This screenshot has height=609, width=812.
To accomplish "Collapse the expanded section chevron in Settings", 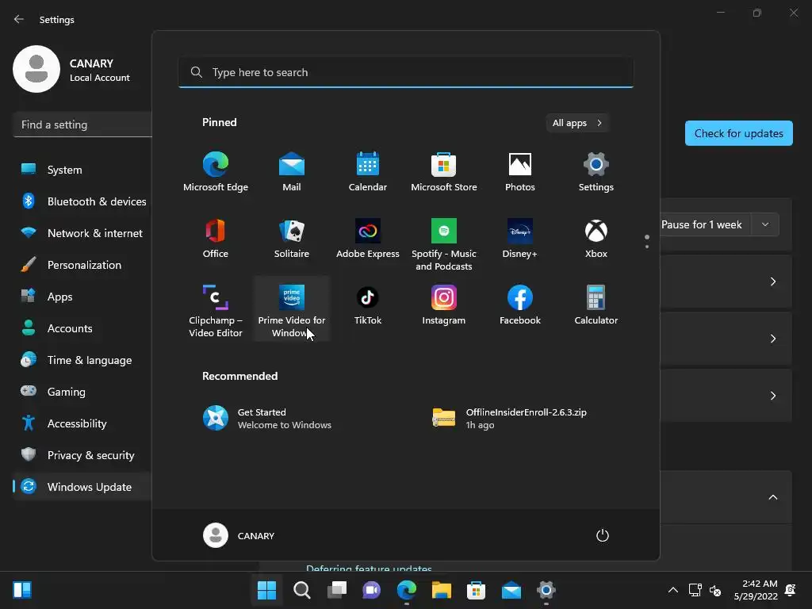I will (772, 497).
